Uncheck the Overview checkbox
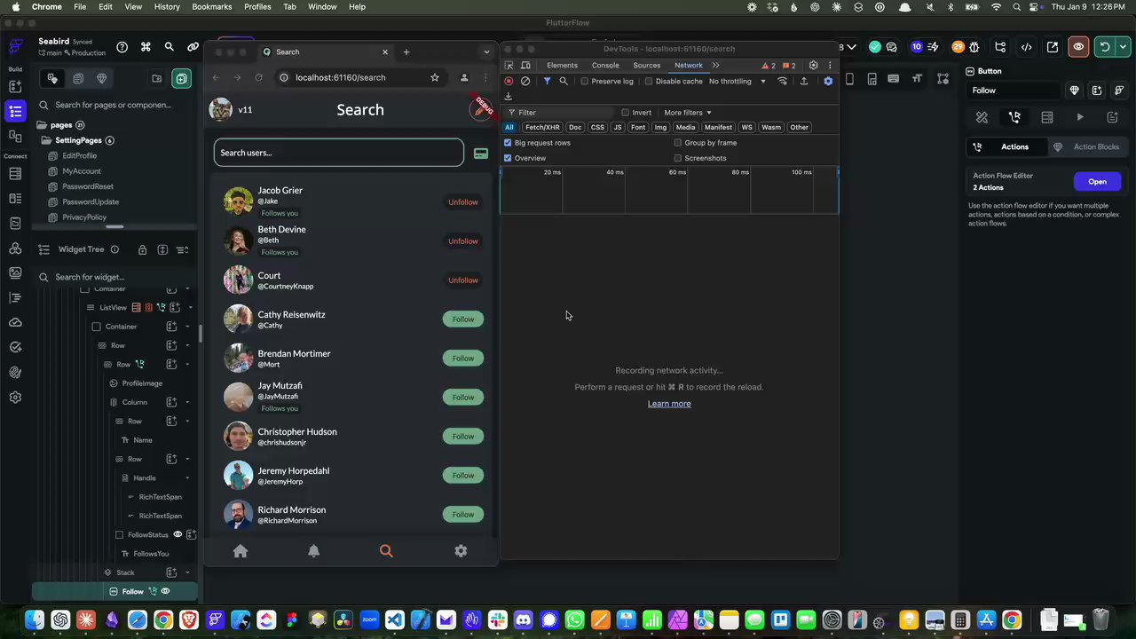Viewport: 1136px width, 639px height. click(508, 158)
